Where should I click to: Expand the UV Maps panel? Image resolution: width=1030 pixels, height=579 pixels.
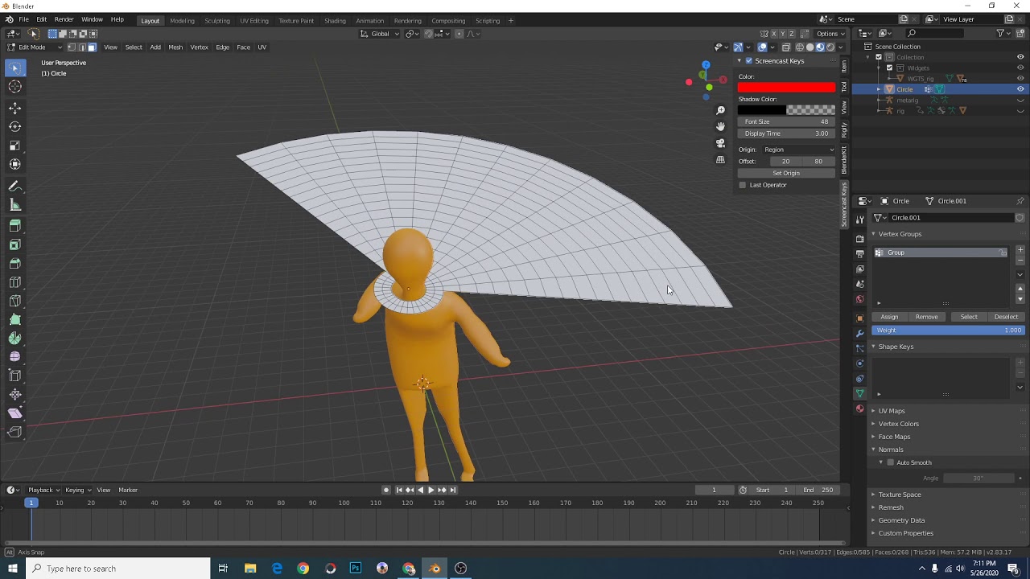pyautogui.click(x=892, y=411)
